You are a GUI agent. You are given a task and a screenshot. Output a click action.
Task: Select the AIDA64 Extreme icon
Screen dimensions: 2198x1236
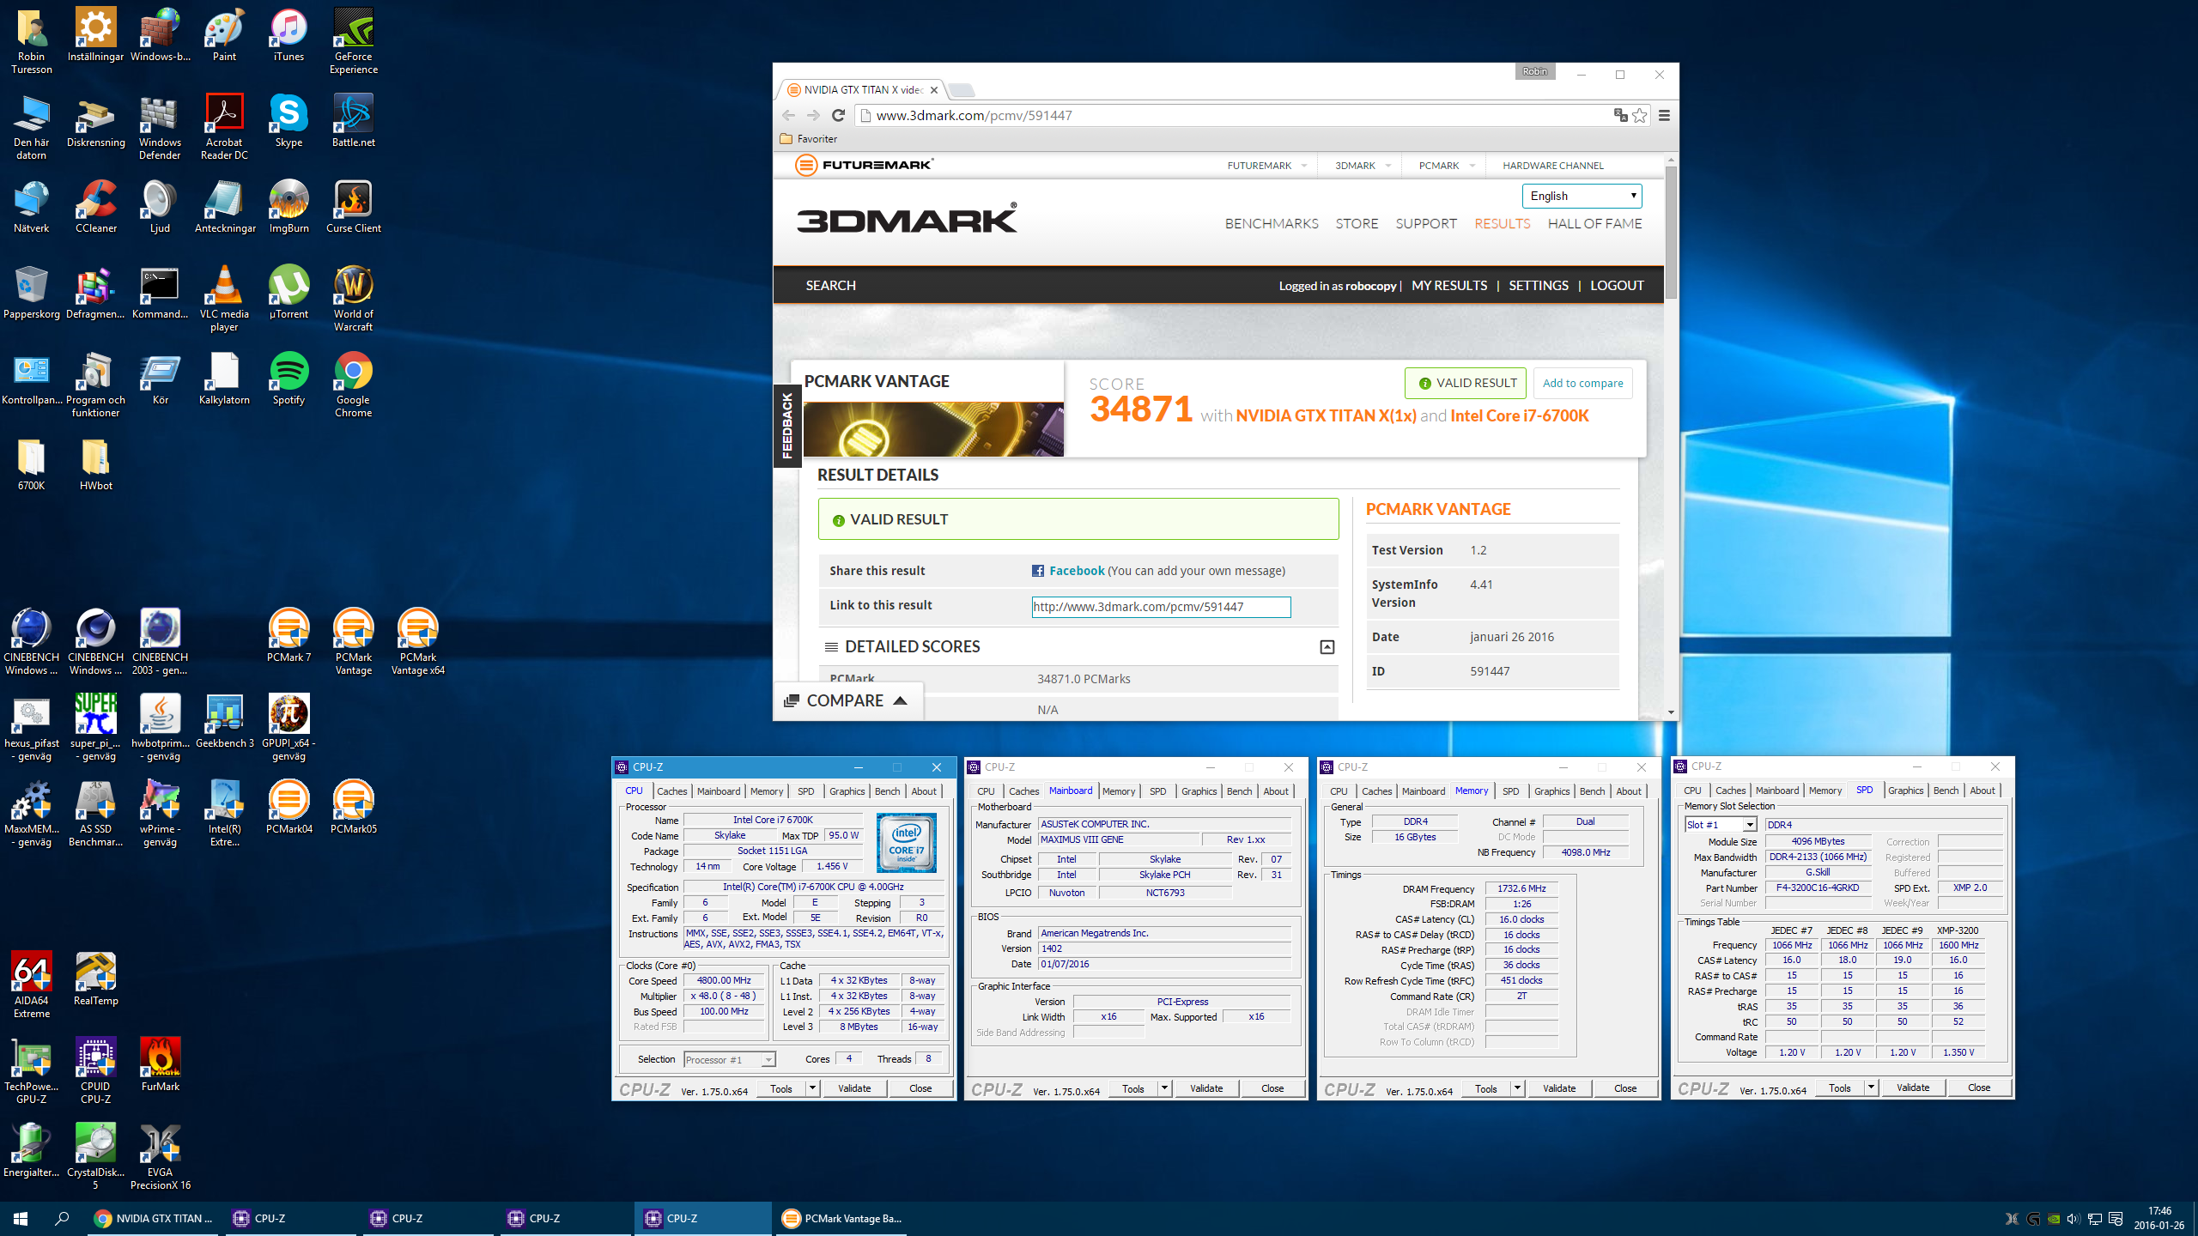[x=31, y=985]
